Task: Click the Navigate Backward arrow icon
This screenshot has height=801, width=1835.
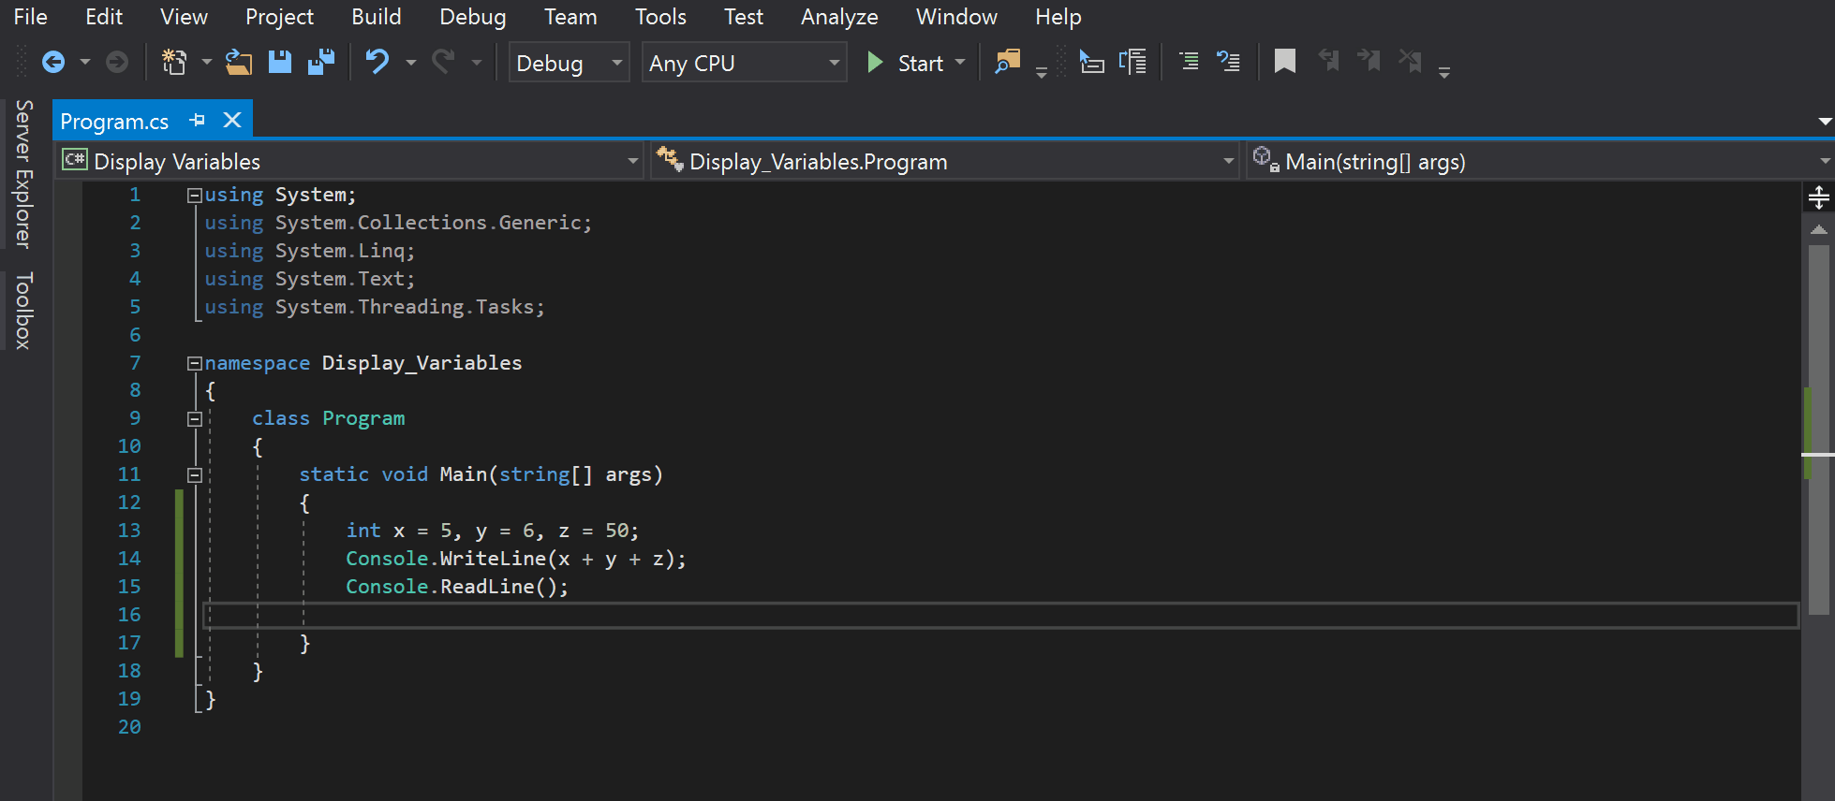Action: 53,63
